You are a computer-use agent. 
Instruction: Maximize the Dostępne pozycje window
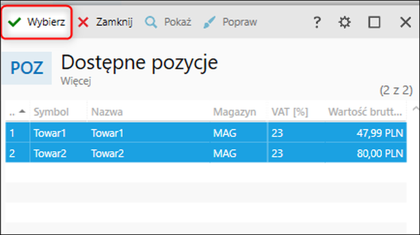374,22
